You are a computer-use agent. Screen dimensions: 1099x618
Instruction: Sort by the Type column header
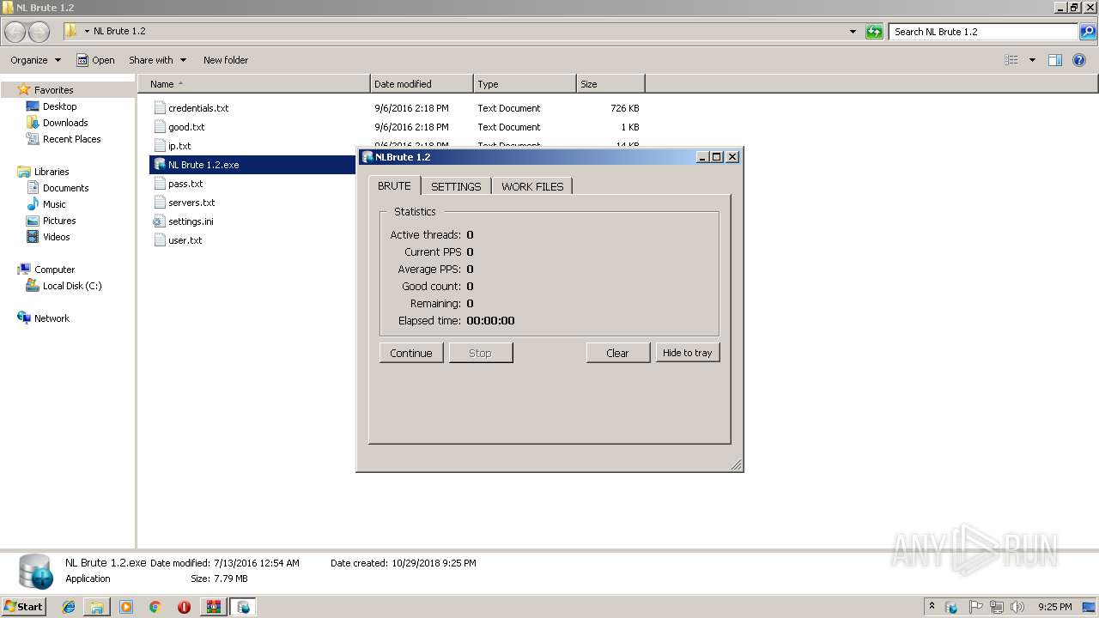(x=525, y=84)
